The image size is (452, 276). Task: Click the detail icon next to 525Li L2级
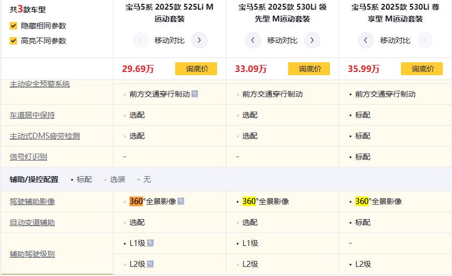click(150, 264)
